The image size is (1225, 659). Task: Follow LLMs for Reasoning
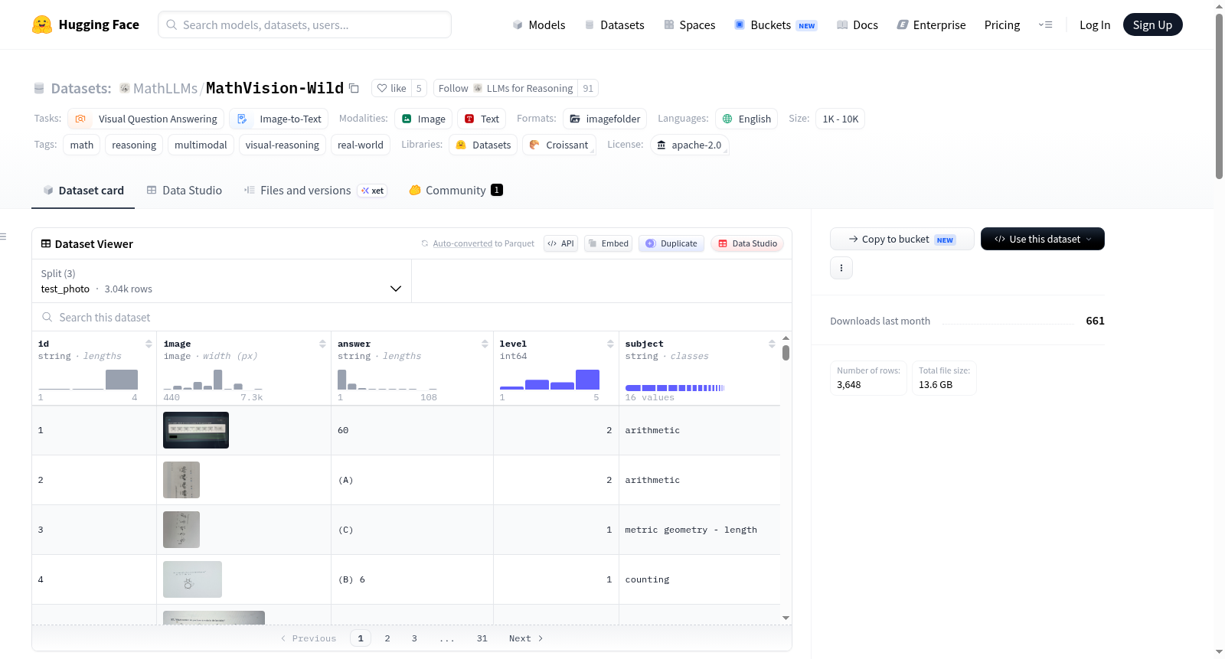pyautogui.click(x=505, y=88)
